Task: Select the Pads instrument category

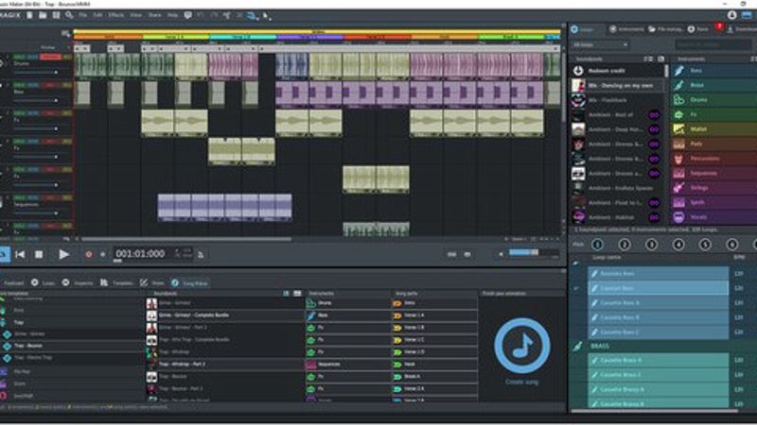Action: [x=715, y=144]
